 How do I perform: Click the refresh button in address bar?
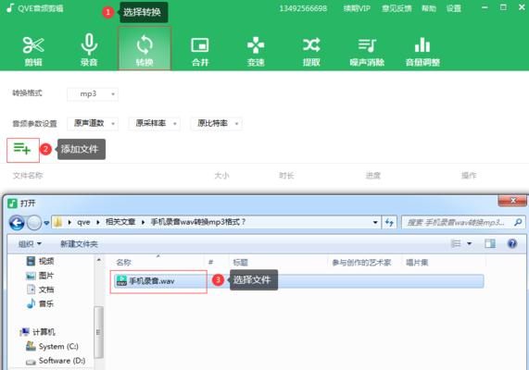tap(389, 222)
